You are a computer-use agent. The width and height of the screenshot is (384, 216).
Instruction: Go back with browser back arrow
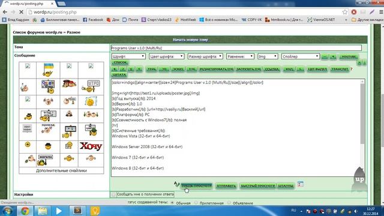point(5,12)
